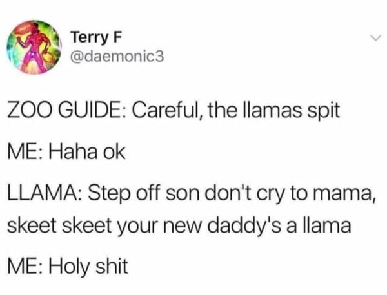This screenshot has width=387, height=295.
Task: Click the 'LLAMA:' speaker label
Action: [x=45, y=192]
